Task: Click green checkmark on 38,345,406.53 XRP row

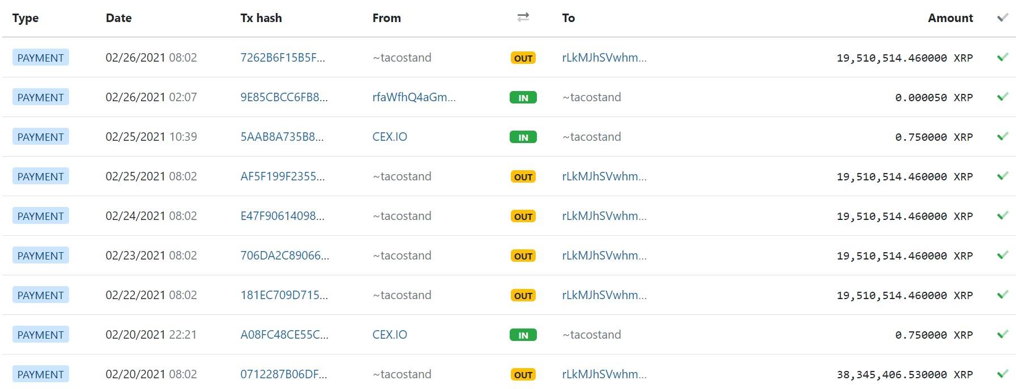Action: coord(1002,374)
